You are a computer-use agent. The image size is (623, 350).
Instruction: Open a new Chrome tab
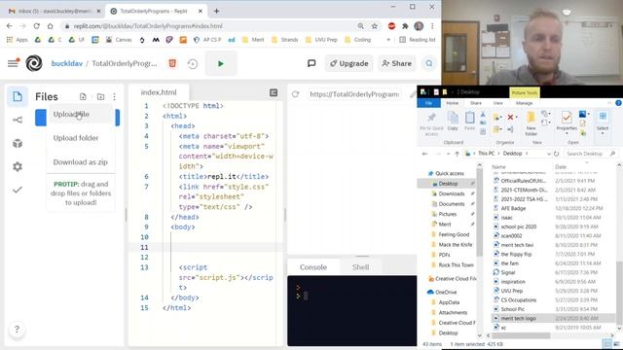pos(216,11)
